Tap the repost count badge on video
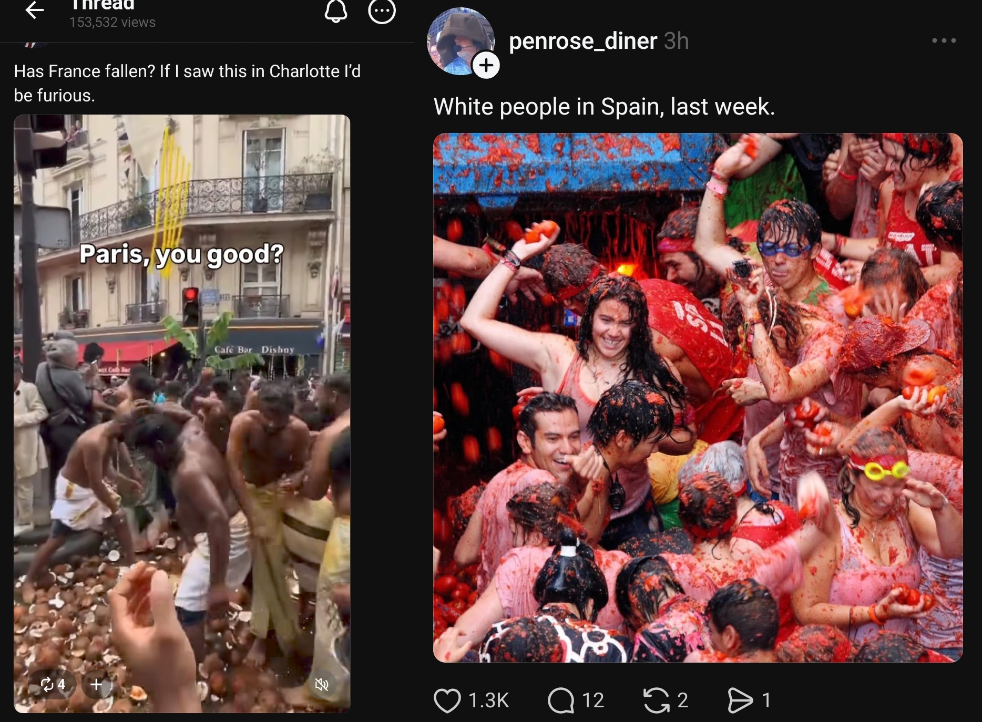 click(53, 684)
